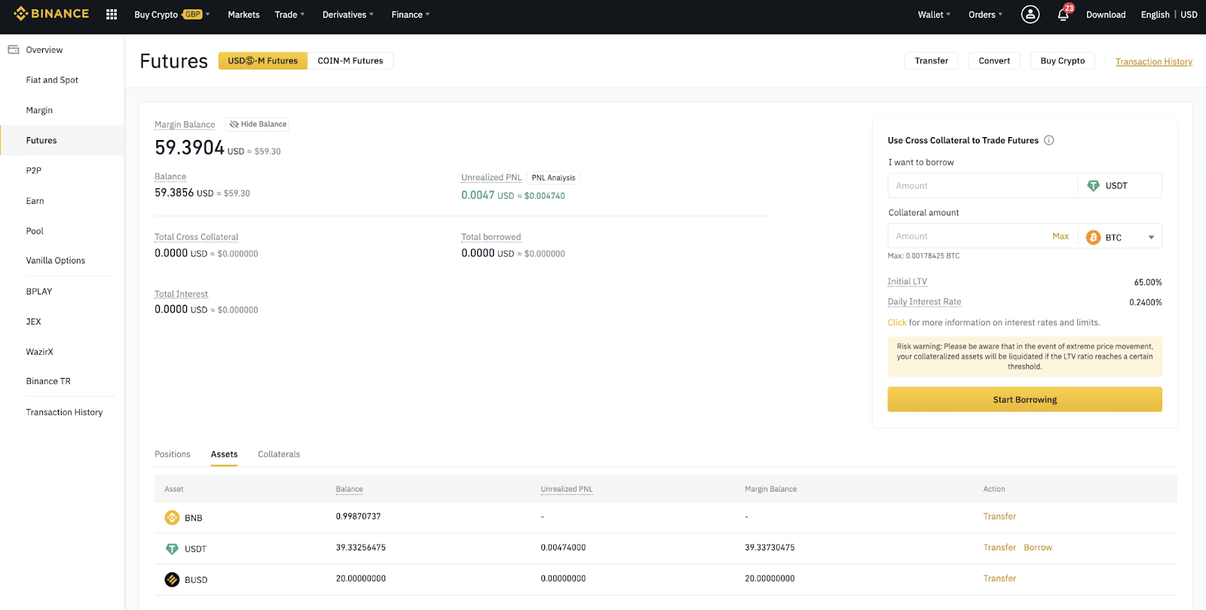This screenshot has width=1206, height=610.
Task: Change currency via USD selector
Action: pos(1189,14)
